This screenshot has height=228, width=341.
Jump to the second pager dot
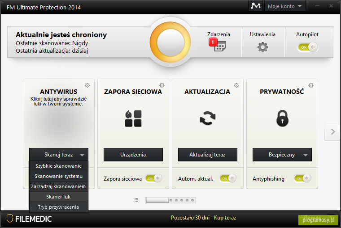tap(176, 200)
